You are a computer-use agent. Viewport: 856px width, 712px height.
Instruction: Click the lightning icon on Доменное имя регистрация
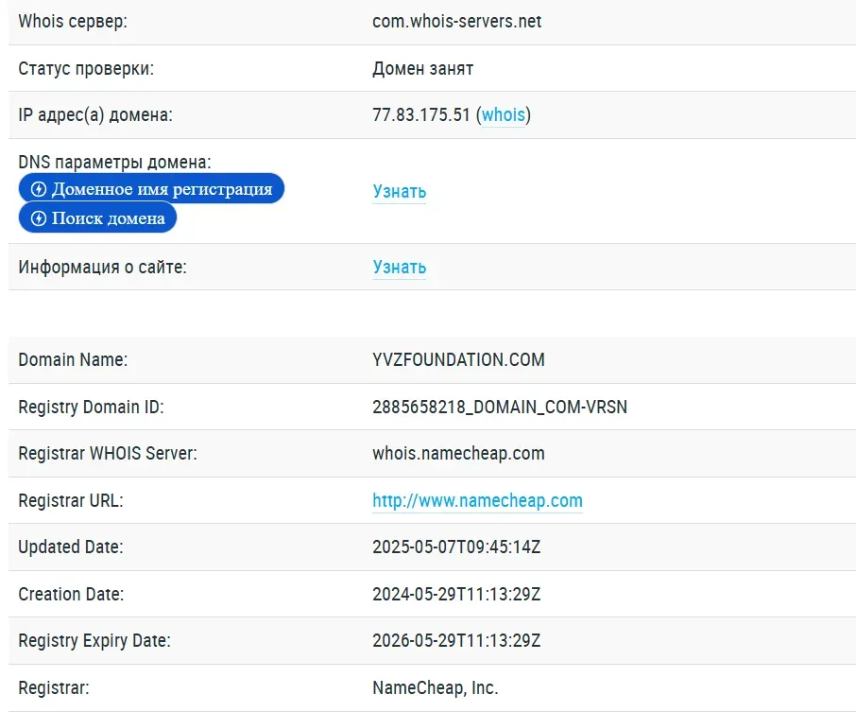39,189
